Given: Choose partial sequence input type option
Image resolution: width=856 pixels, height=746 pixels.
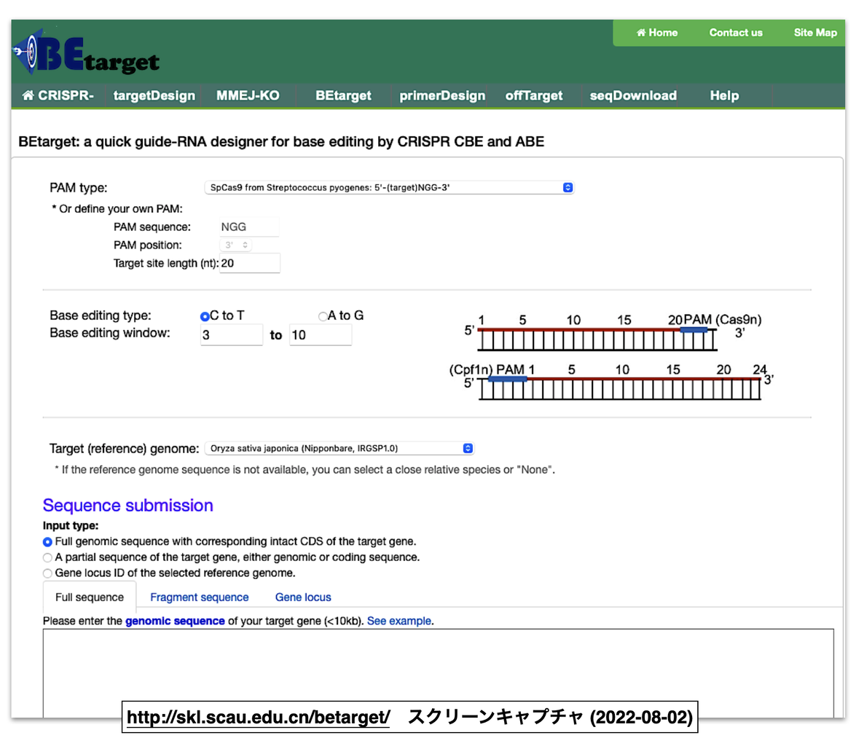Looking at the screenshot, I should 47,557.
